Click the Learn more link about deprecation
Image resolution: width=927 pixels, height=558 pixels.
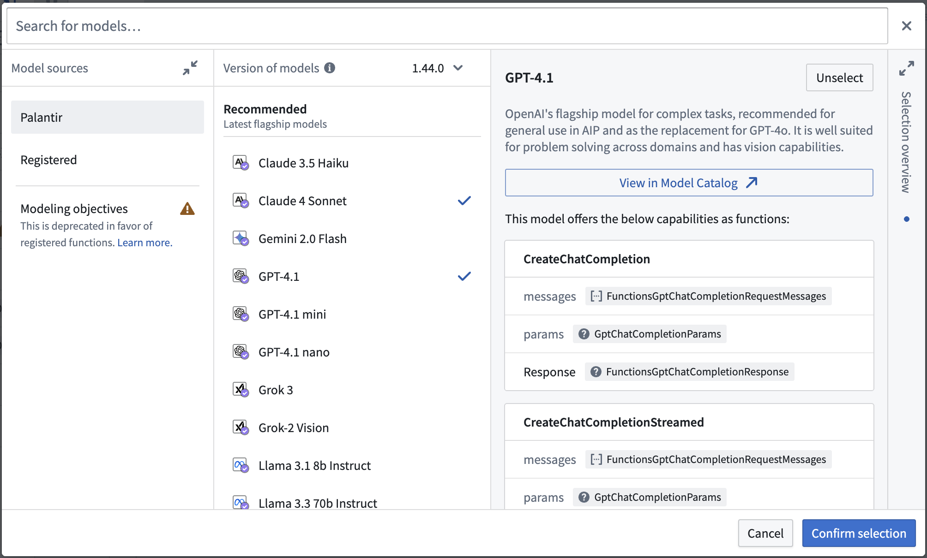[144, 242]
